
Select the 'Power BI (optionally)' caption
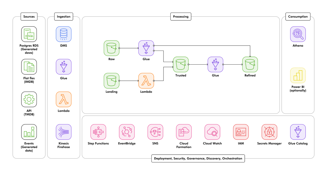coord(298,89)
